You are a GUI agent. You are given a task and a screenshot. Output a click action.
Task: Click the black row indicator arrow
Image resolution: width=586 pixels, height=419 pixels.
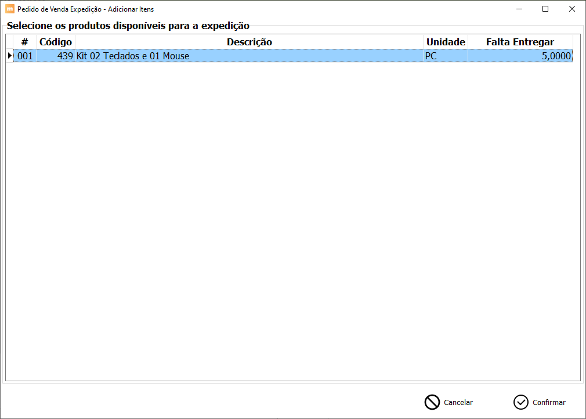coord(9,56)
